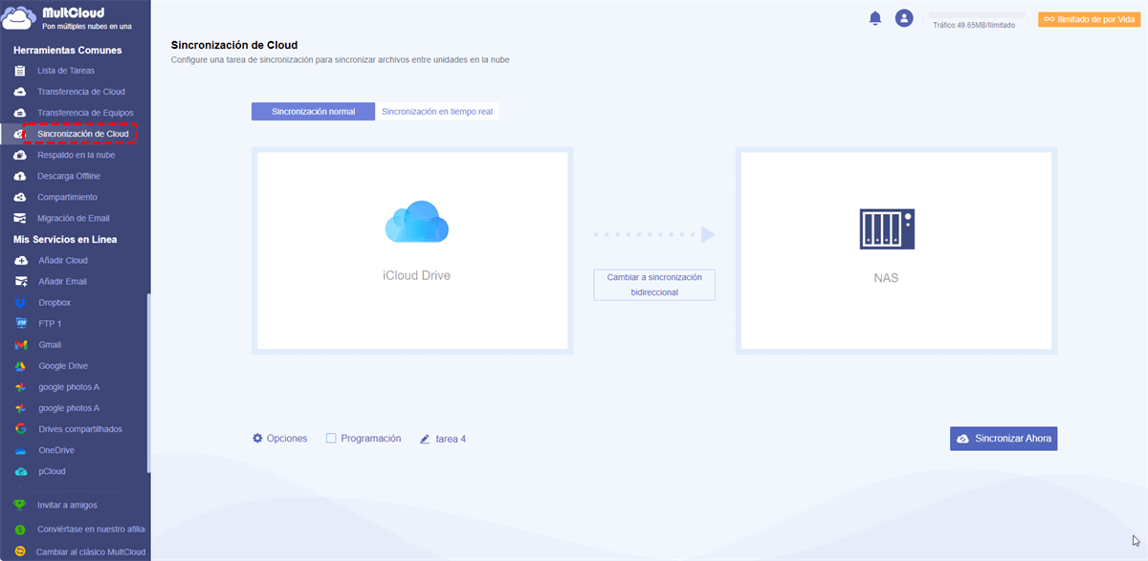This screenshot has width=1148, height=561.
Task: Click the Drives compartilhados Google icon
Action: pyautogui.click(x=20, y=429)
